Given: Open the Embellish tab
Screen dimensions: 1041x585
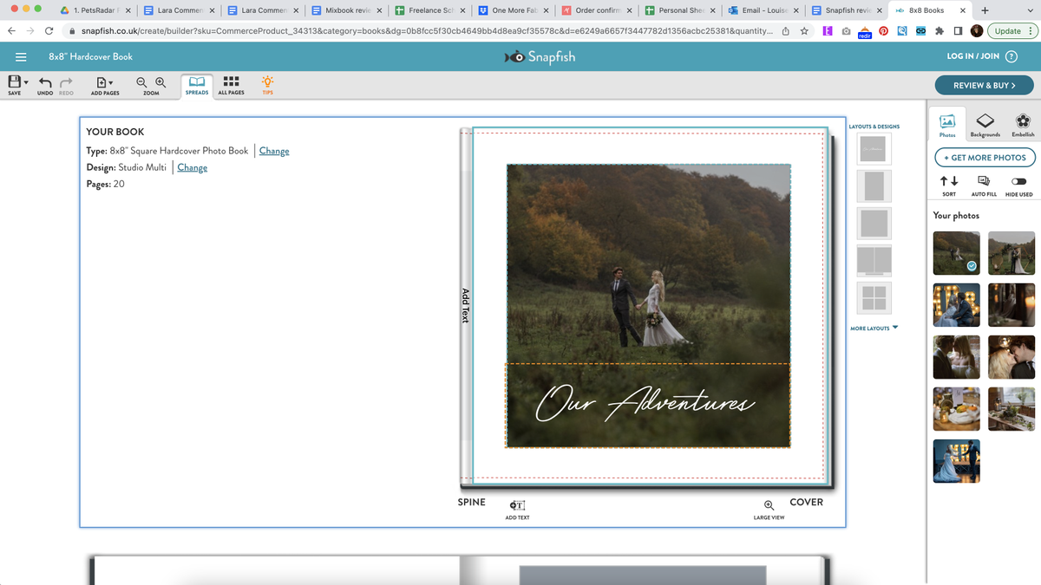Looking at the screenshot, I should click(x=1023, y=125).
